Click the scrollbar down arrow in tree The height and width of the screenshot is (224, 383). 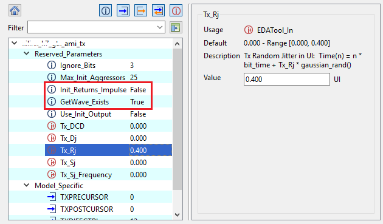(x=178, y=215)
